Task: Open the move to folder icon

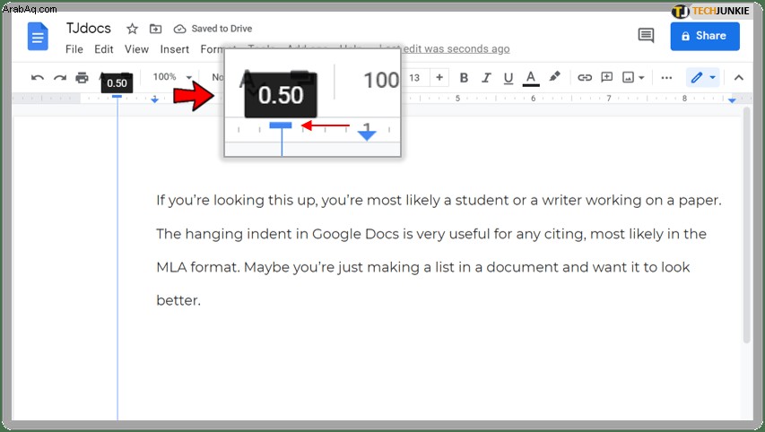Action: (x=155, y=29)
